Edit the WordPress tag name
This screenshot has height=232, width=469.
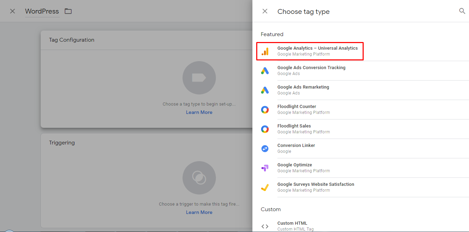pos(42,11)
